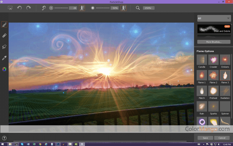Click the brush size value field
Image resolution: width=233 pixels, height=146 pixels.
point(73,8)
